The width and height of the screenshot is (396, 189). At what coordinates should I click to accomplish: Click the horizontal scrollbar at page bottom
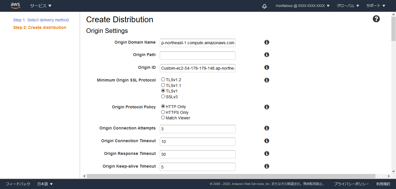(231, 176)
